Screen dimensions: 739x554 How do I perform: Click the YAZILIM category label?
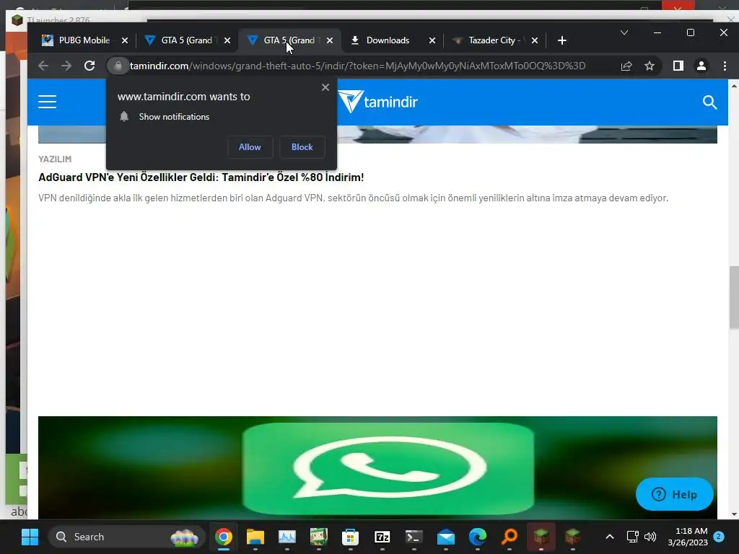click(55, 159)
